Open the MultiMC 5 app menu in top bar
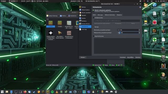The height and width of the screenshot is (94, 168). point(13,1)
